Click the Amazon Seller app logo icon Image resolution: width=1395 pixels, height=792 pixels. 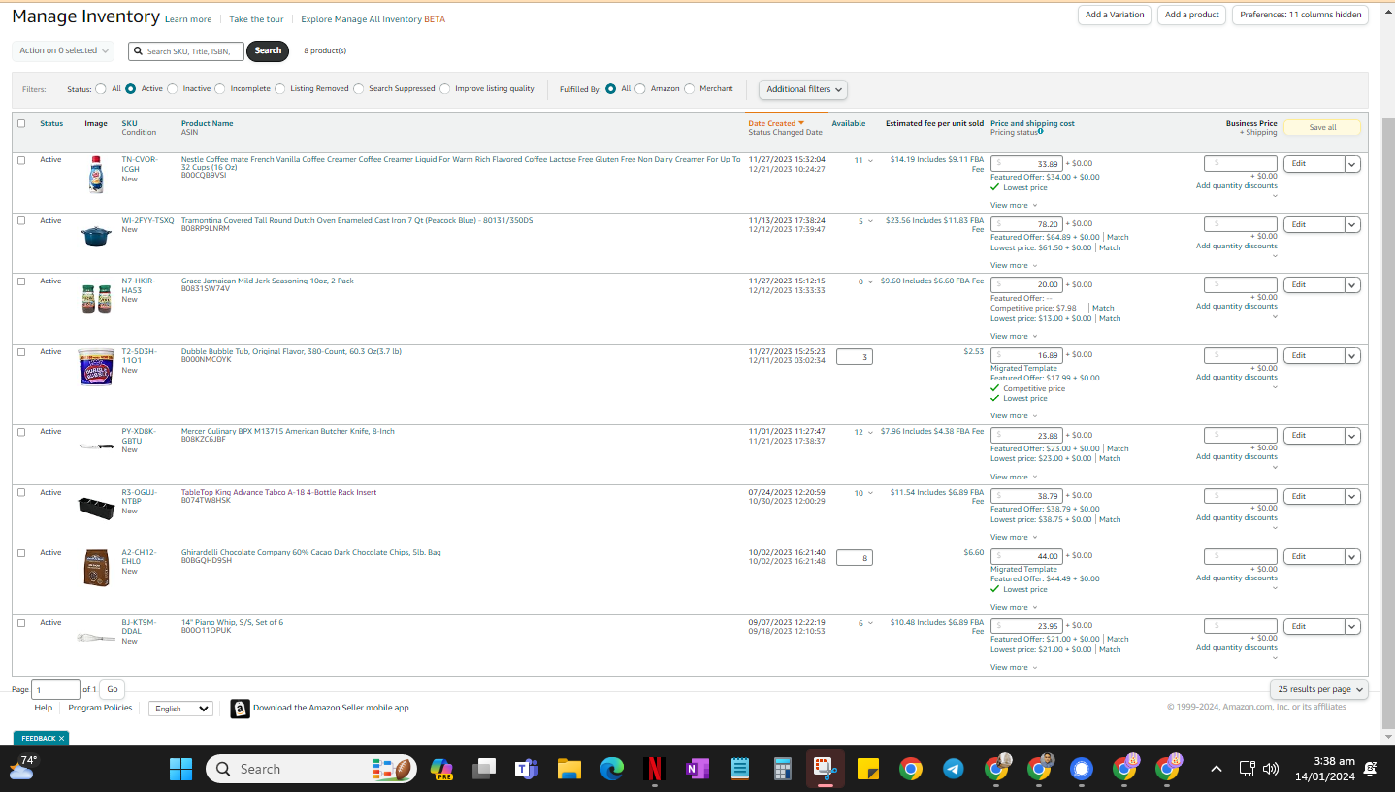[240, 709]
